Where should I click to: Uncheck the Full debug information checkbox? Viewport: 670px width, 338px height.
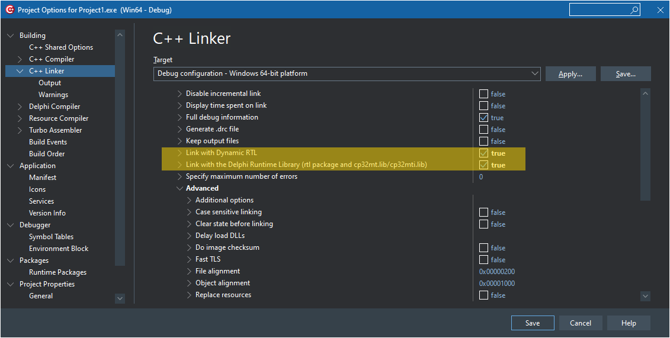click(483, 118)
